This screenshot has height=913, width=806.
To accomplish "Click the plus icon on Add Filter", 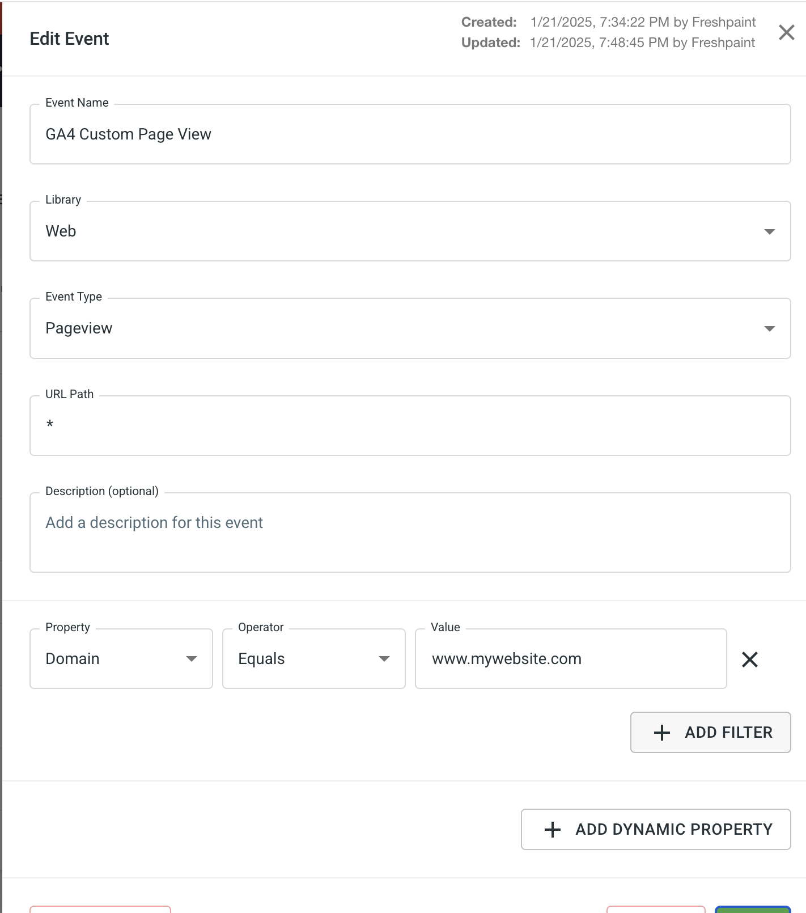I will pyautogui.click(x=661, y=733).
